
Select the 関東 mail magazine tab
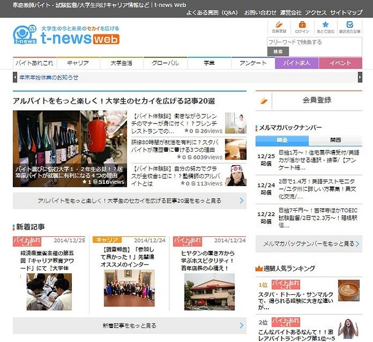282,140
